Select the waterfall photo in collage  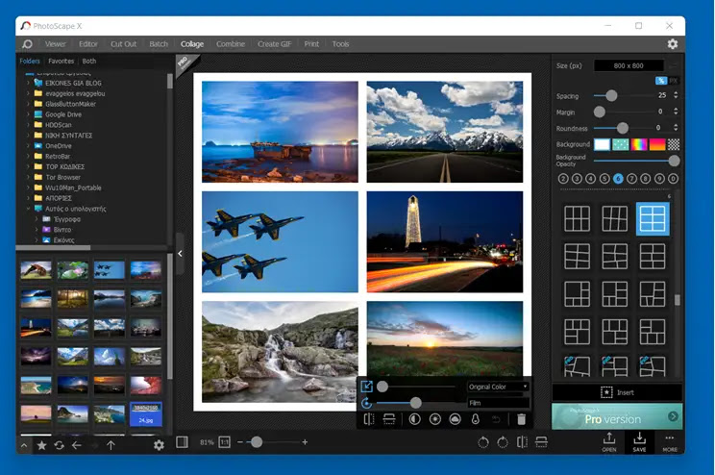point(280,352)
